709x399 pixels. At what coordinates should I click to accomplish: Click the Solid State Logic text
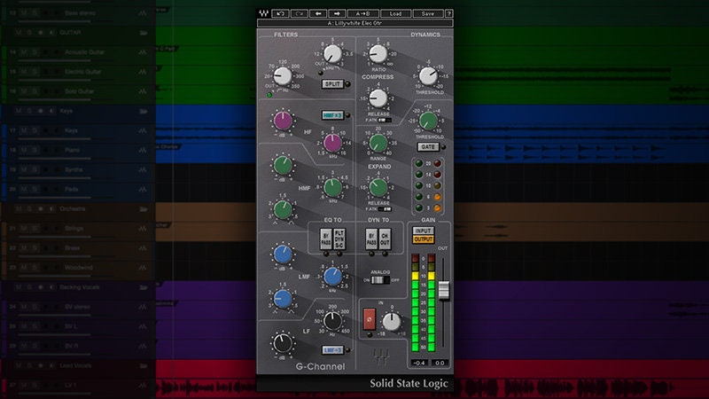[x=409, y=384]
